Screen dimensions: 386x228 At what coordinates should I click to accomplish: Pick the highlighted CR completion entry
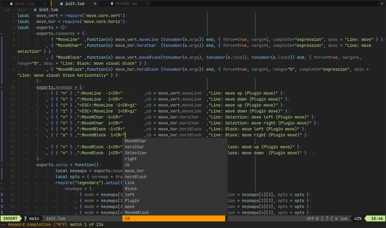point(174,218)
